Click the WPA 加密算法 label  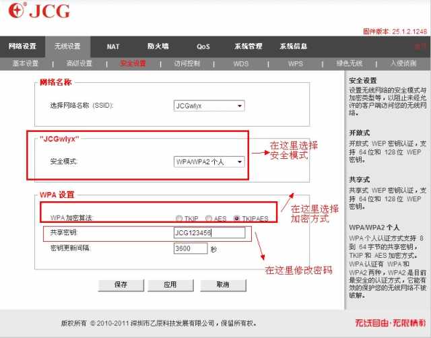pyautogui.click(x=72, y=218)
